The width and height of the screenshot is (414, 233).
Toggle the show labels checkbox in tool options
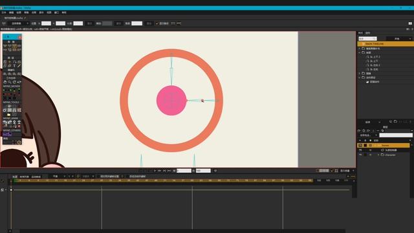(157, 23)
